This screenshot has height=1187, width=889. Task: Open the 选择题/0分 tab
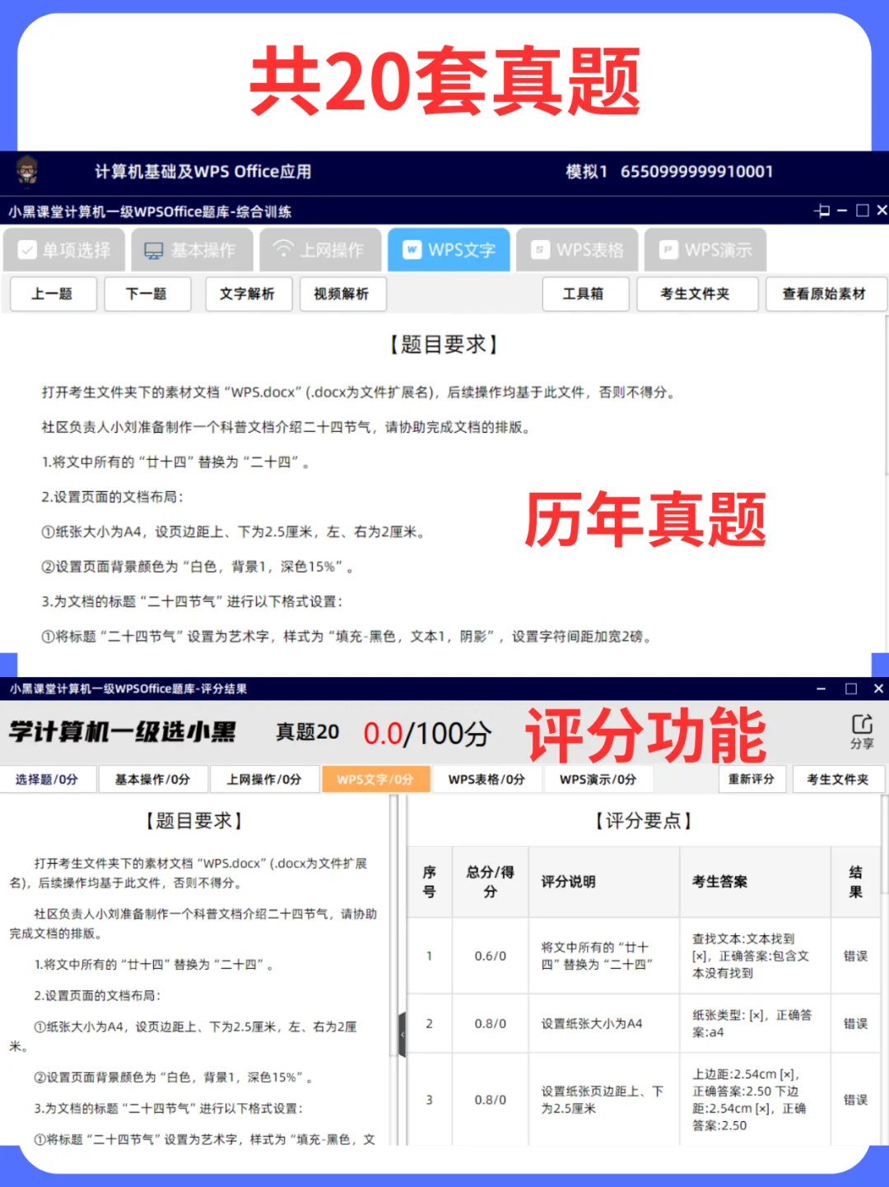(49, 779)
